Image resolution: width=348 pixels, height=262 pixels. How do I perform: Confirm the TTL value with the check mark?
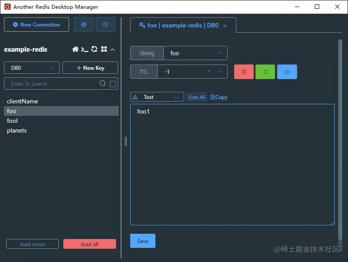(x=220, y=71)
